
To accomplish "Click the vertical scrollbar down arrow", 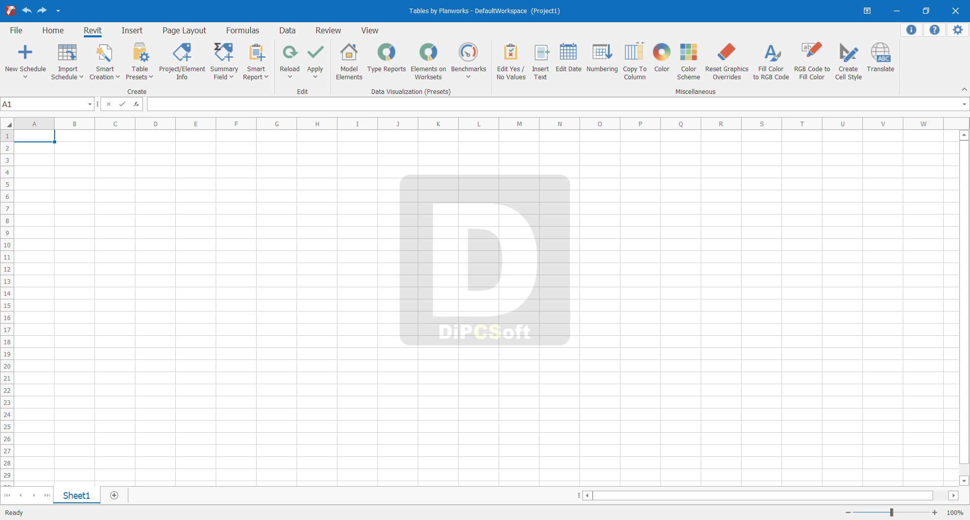I will coord(964,481).
